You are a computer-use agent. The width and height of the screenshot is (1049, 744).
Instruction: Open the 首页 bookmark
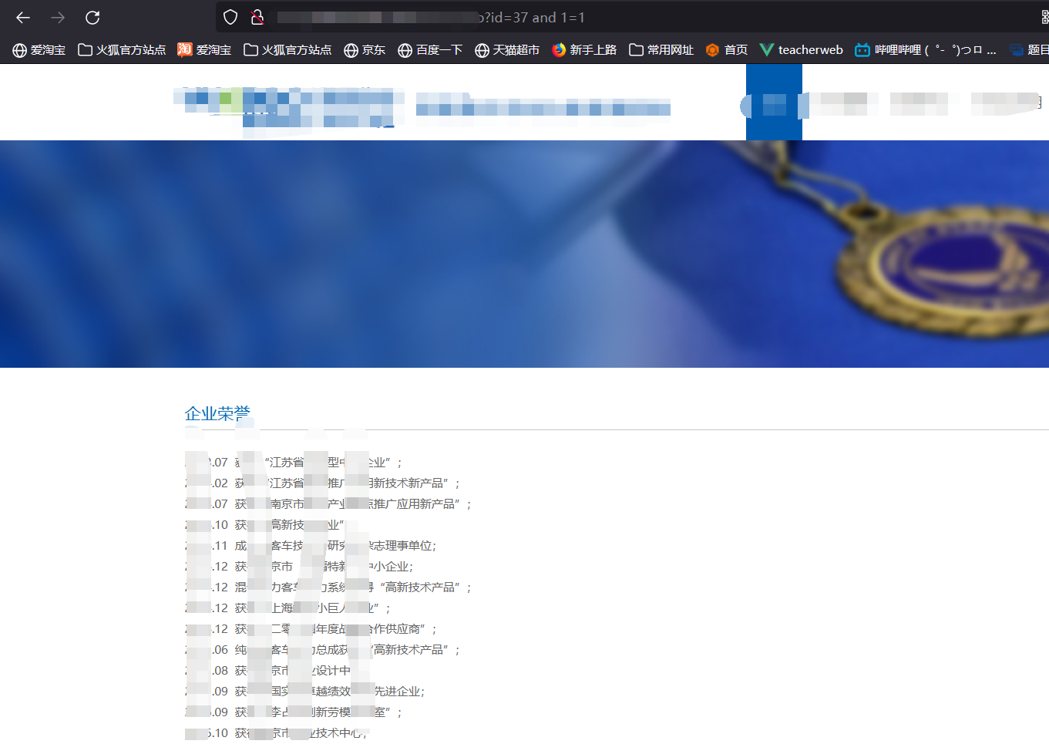[x=727, y=50]
